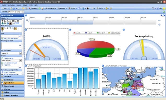The height and width of the screenshot is (100, 166).
Task: Toggle the unchecked checkbox in the Trigger section
Action: 2,65
